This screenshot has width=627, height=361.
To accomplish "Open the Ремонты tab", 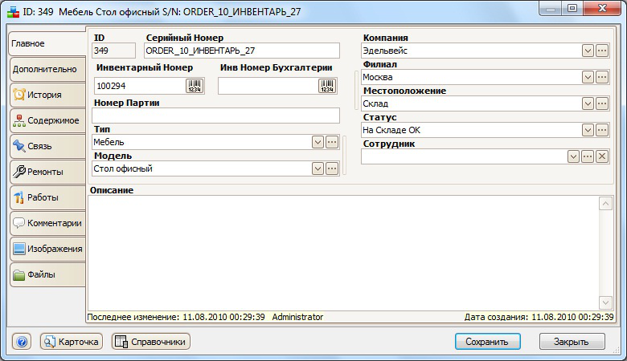I will pyautogui.click(x=47, y=172).
